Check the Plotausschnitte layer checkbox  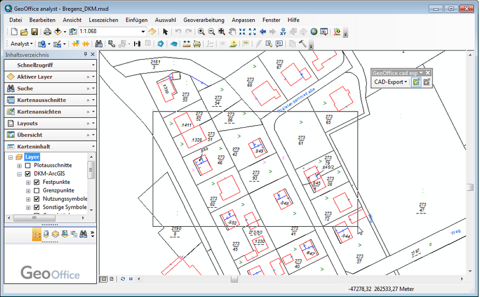coord(28,165)
